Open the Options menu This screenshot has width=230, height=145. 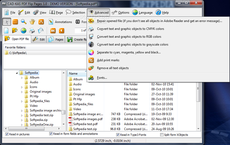(x=120, y=13)
